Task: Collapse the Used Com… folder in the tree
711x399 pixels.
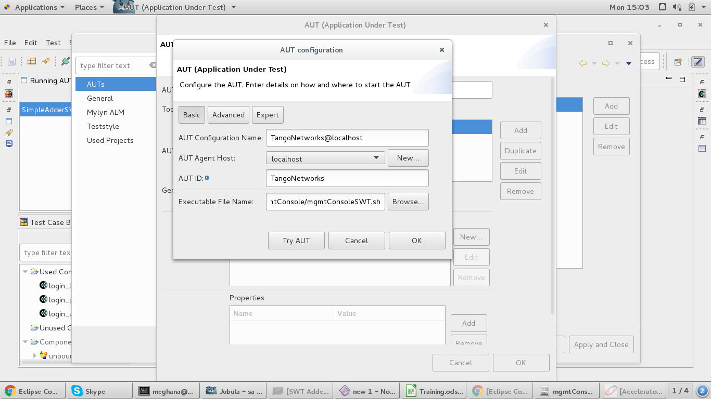Action: click(25, 272)
